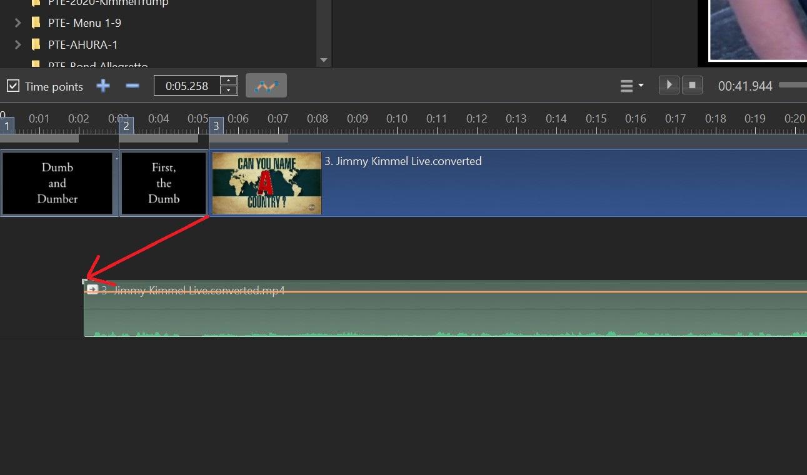
Task: Click the minus remove time point icon
Action: pyautogui.click(x=133, y=86)
